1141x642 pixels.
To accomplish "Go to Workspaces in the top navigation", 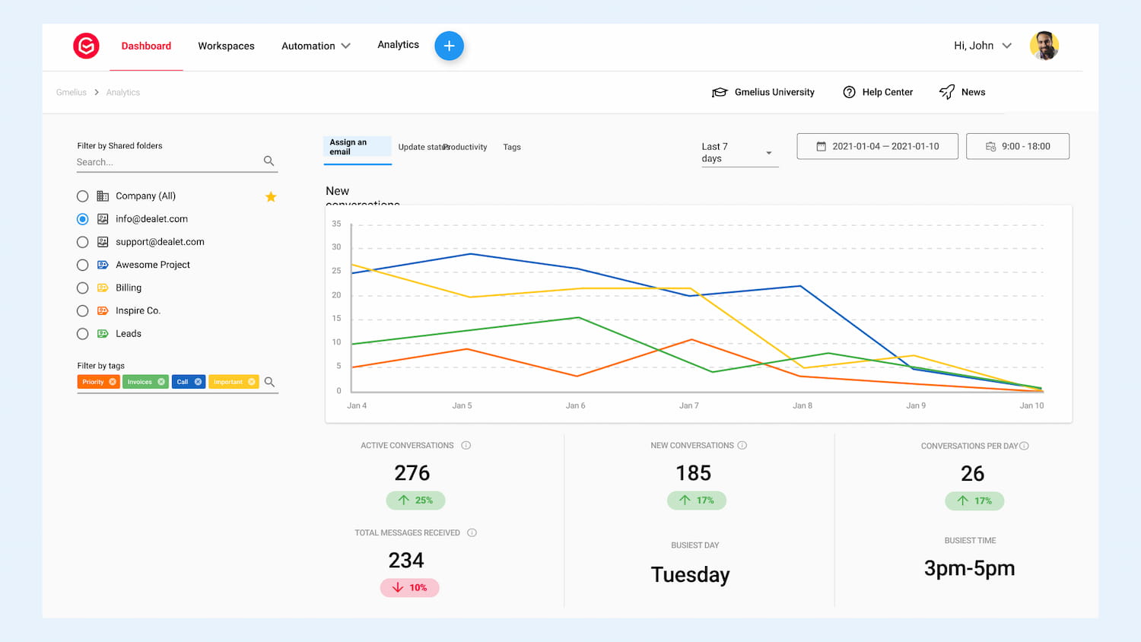I will click(x=226, y=46).
